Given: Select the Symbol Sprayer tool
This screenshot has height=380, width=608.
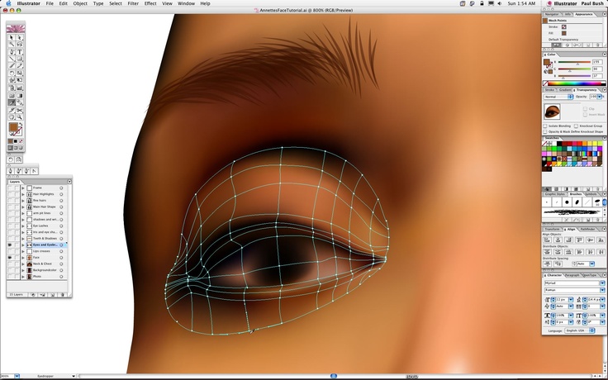Looking at the screenshot, I should point(12,88).
